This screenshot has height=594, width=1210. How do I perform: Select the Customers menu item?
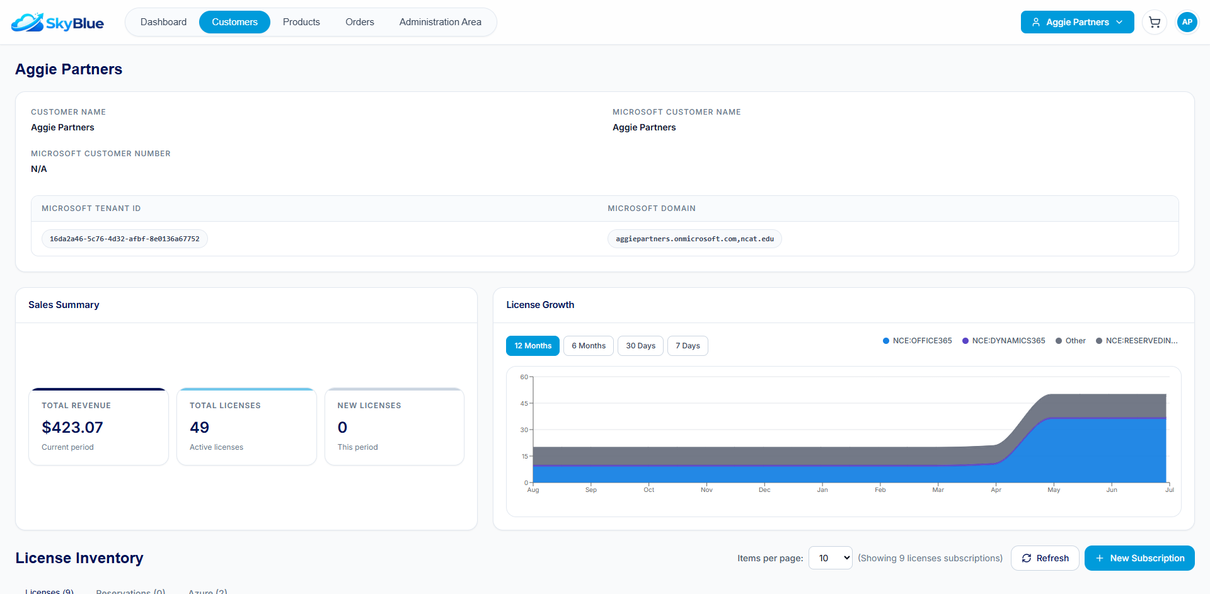pos(234,22)
